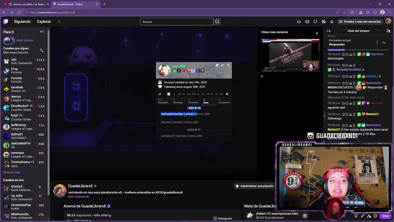This screenshot has height=222, width=394.
Task: Switch to the Warnings tab
Action: click(x=178, y=101)
